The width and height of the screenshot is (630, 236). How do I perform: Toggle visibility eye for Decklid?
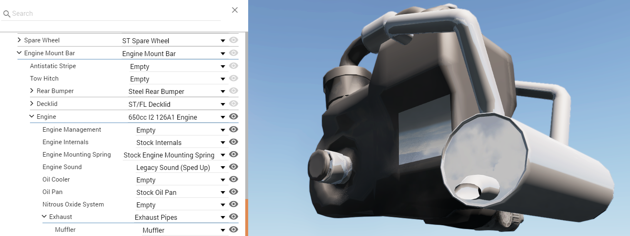click(x=234, y=103)
